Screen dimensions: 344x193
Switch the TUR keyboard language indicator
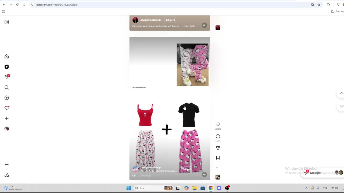(325, 188)
